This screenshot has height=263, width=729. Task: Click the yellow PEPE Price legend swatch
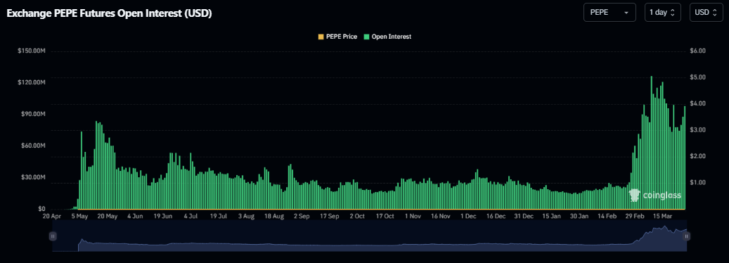(321, 37)
